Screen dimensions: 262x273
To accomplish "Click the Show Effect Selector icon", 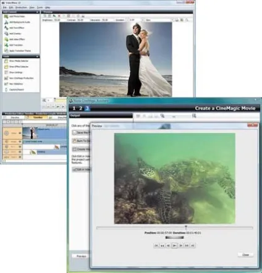I will 6,67.
